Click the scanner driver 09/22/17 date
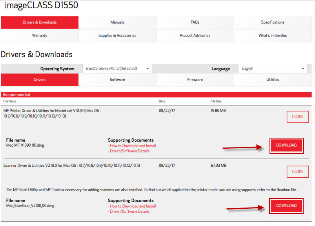This screenshot has height=226, width=315. pyautogui.click(x=167, y=166)
